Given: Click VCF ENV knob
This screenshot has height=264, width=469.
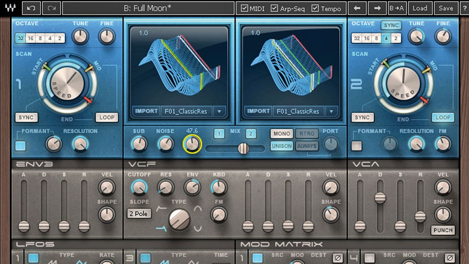Looking at the screenshot, I should point(192,187).
